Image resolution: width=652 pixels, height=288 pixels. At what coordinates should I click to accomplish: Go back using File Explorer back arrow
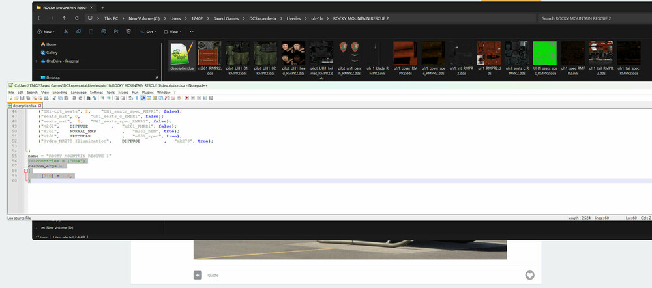pos(39,18)
